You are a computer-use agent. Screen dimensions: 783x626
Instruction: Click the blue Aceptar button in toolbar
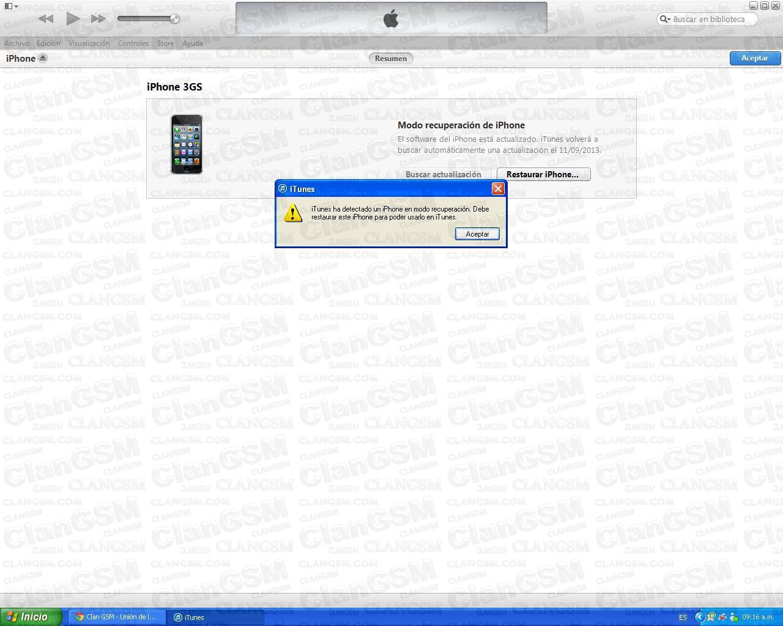(755, 58)
